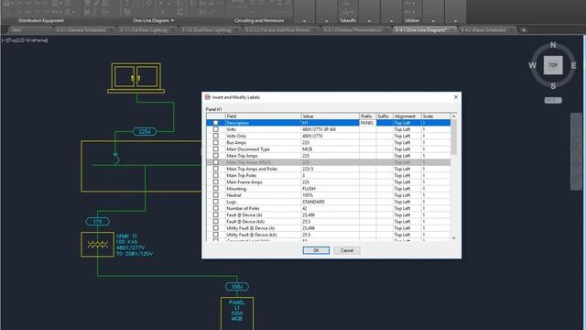
Task: Click the Utilities ribbon panel title
Action: (x=412, y=20)
